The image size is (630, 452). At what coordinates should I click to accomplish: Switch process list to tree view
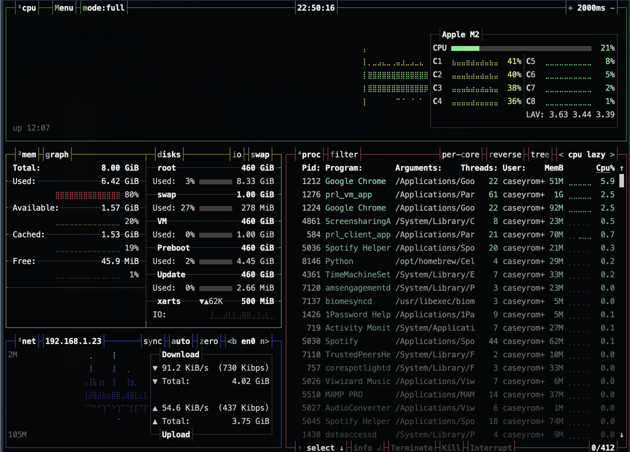click(x=540, y=154)
